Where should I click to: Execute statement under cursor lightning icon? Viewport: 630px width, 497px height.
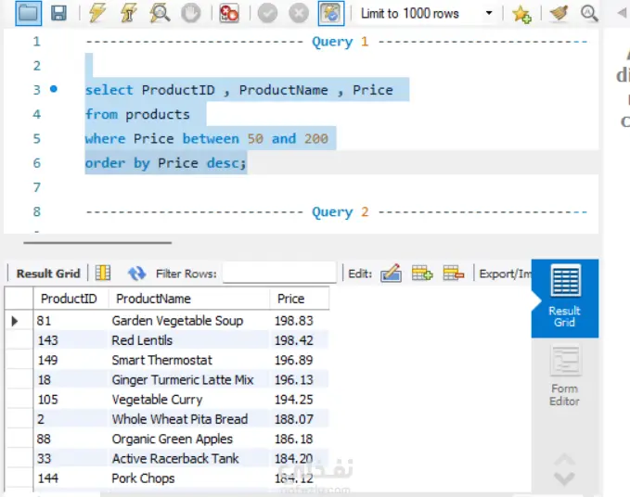click(x=128, y=13)
